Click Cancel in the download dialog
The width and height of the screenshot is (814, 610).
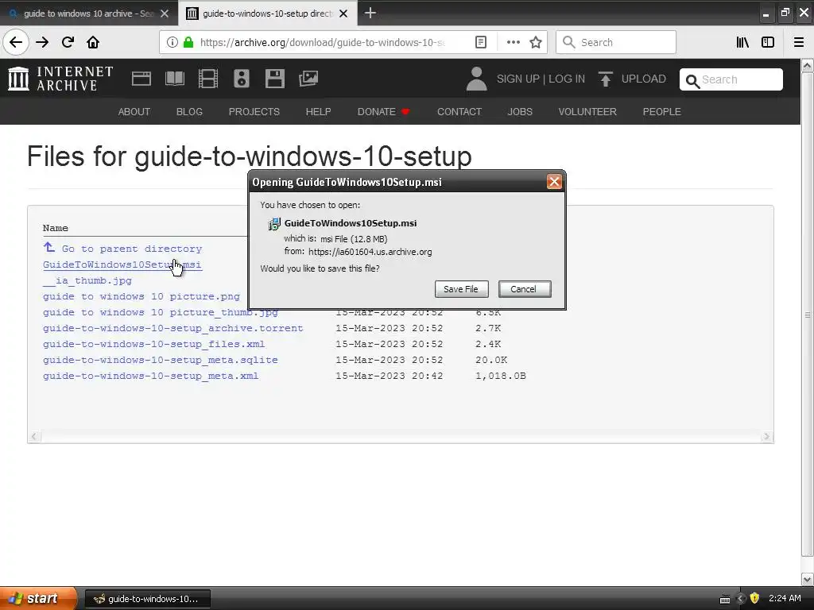[x=525, y=289]
